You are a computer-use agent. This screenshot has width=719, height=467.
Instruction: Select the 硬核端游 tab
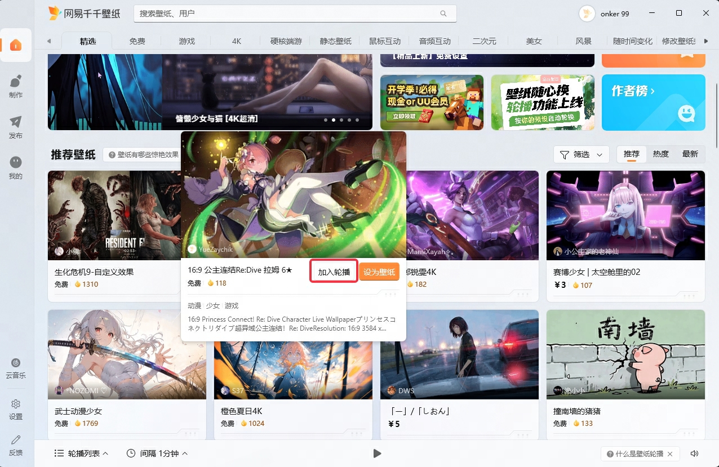[286, 41]
